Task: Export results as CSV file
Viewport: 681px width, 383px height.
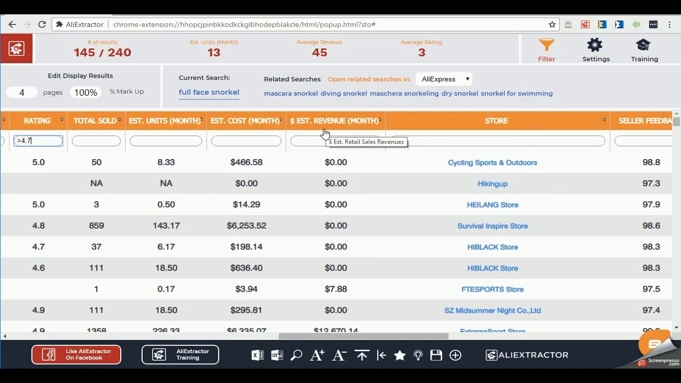Action: (x=277, y=355)
